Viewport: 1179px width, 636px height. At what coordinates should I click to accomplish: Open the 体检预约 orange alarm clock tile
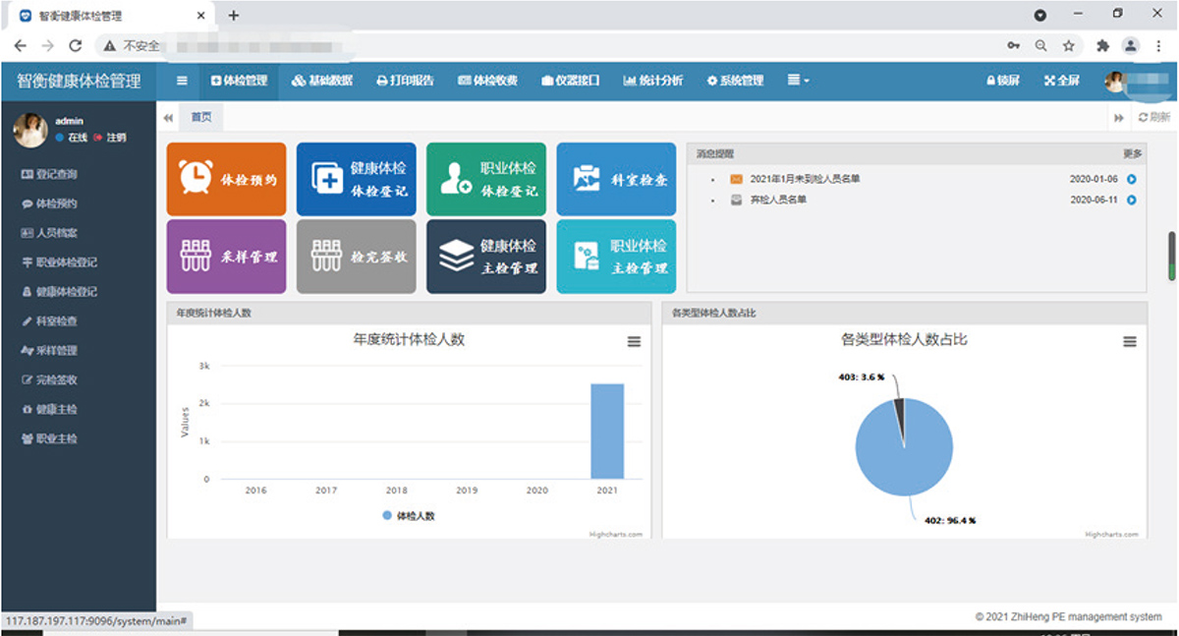(x=226, y=179)
